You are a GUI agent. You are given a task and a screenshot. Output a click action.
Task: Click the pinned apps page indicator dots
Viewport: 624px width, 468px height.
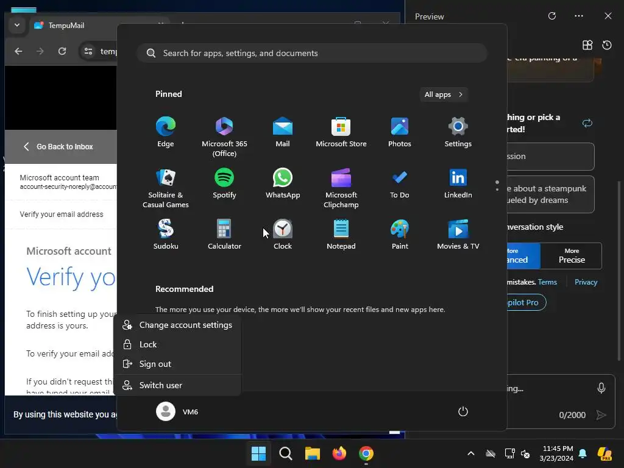click(x=497, y=185)
